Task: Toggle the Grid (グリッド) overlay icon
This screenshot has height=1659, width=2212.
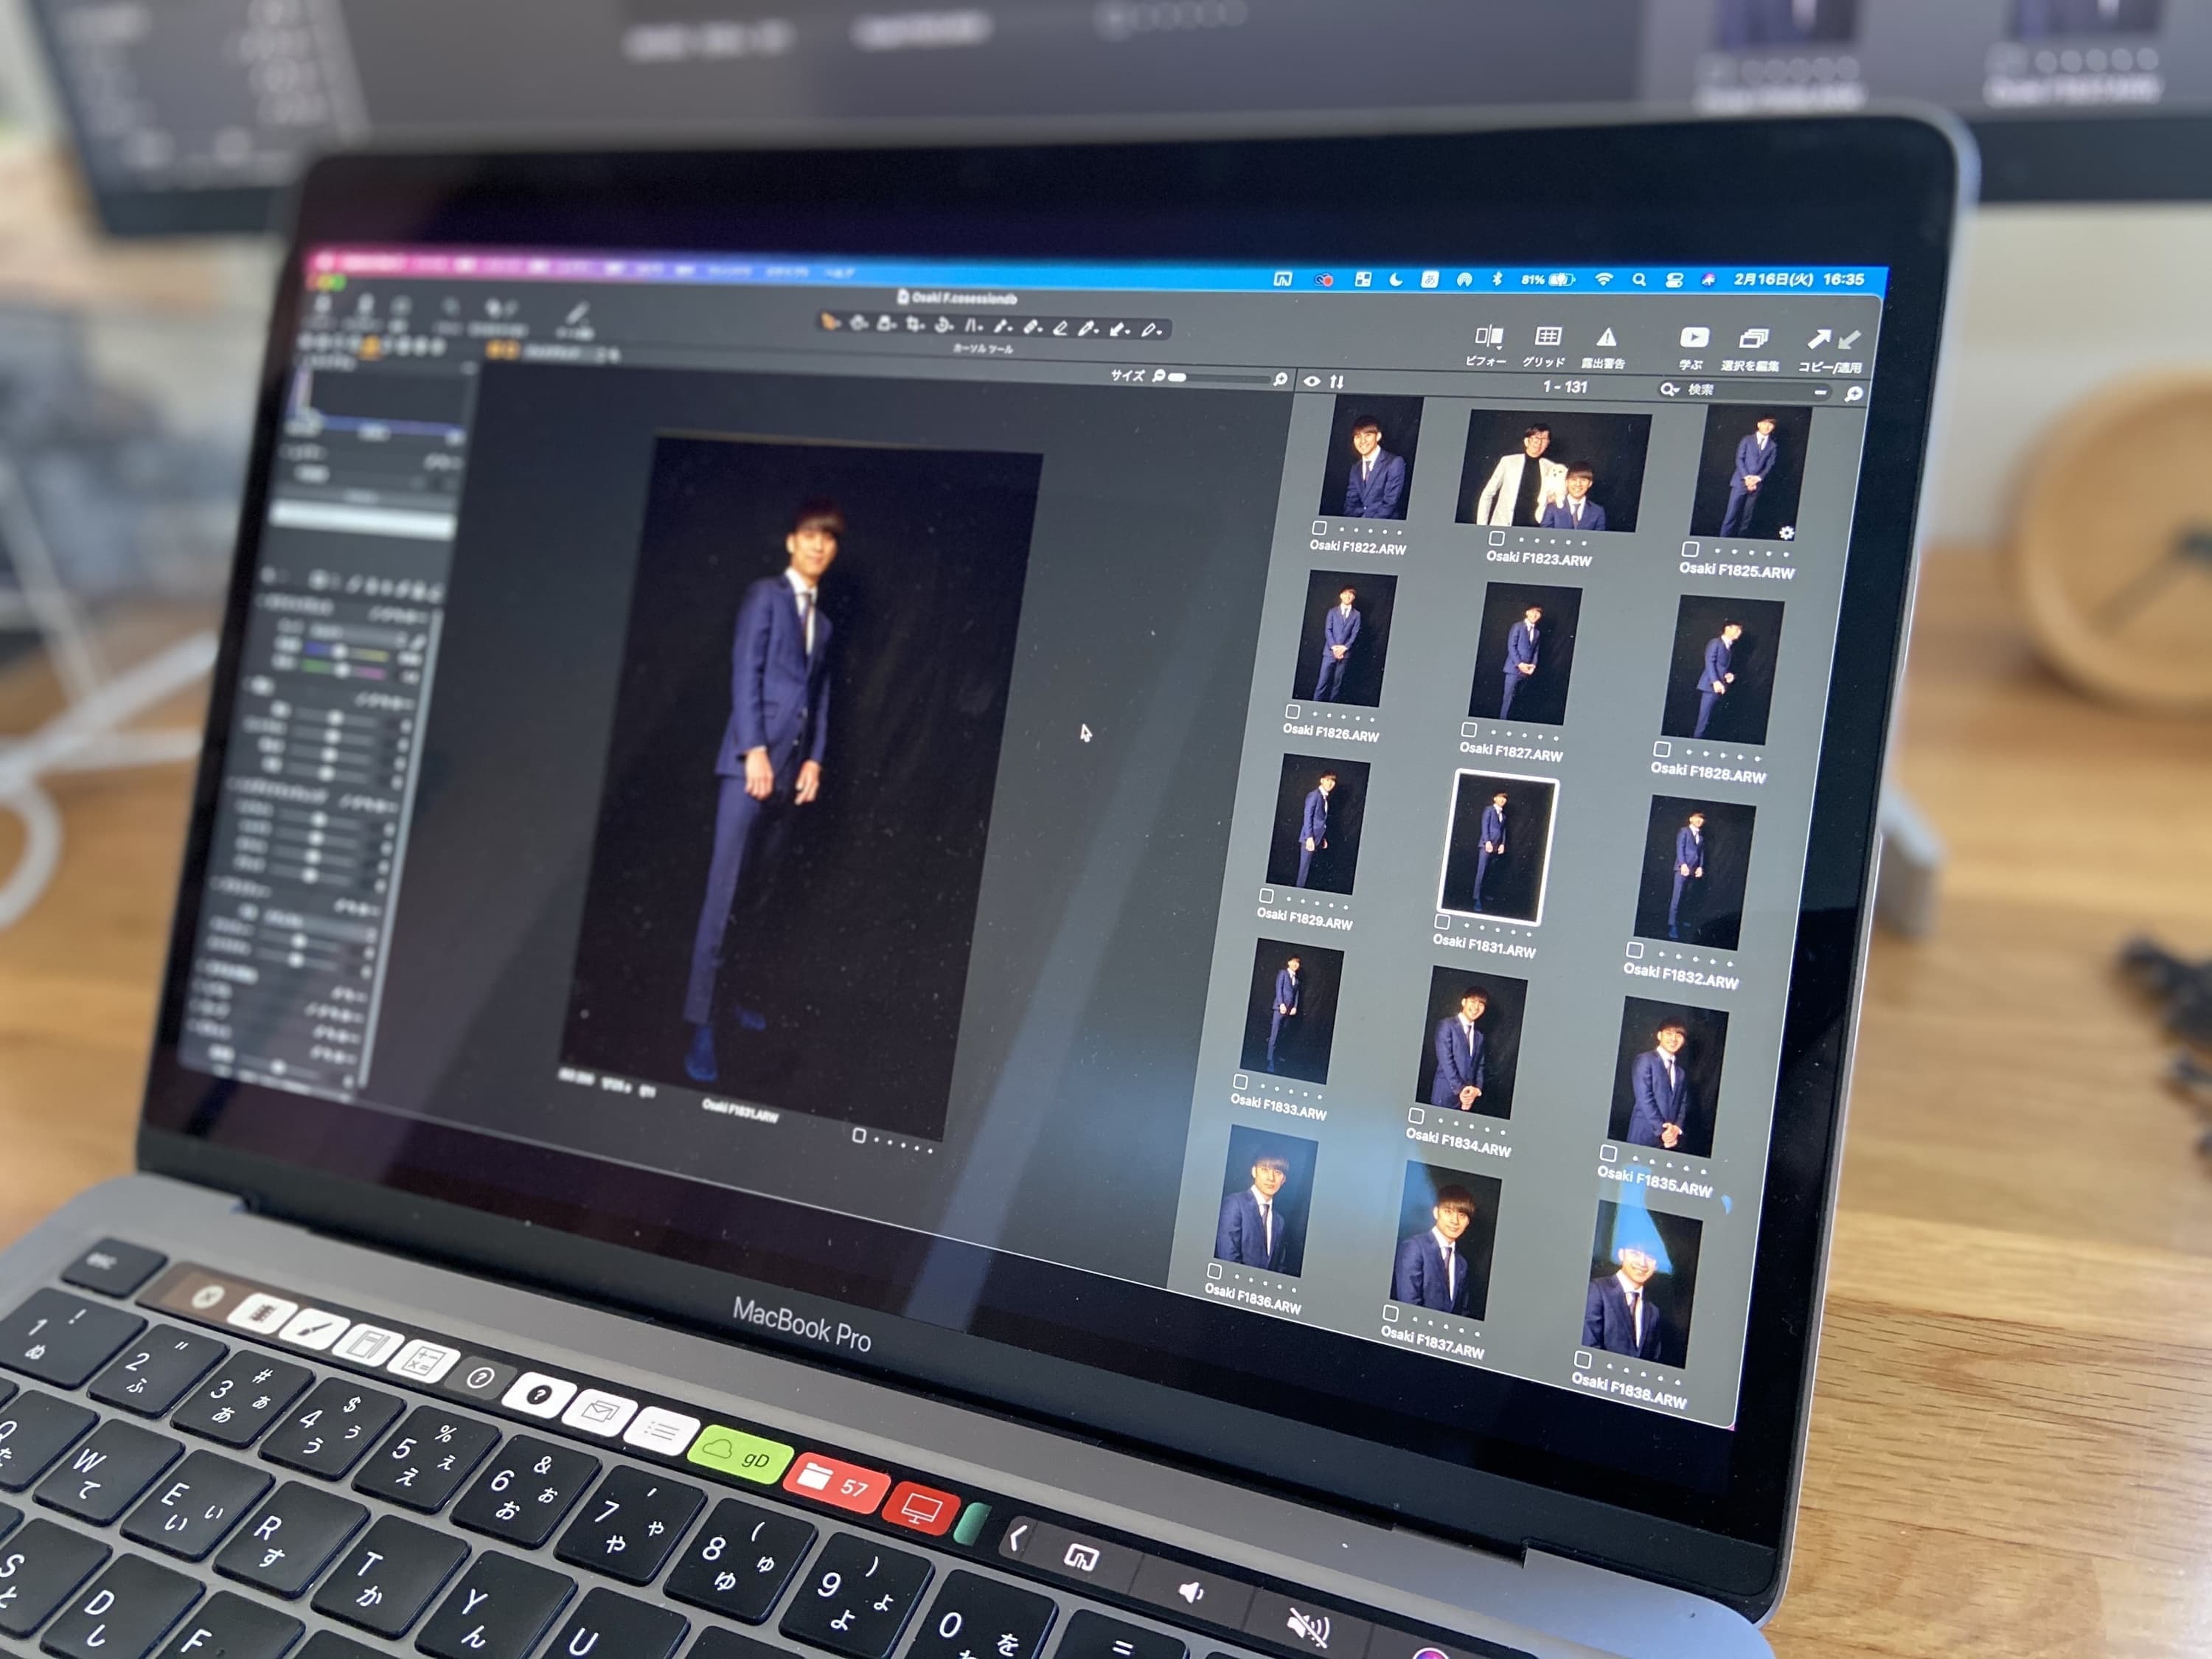Action: 1547,336
